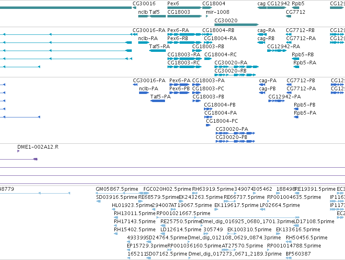
Task: Select the Pex6-RA transcript
Action: [x=184, y=34]
